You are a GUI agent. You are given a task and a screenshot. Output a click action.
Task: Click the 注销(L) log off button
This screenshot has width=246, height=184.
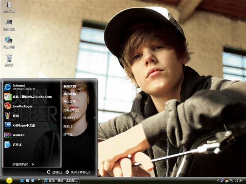point(55,172)
